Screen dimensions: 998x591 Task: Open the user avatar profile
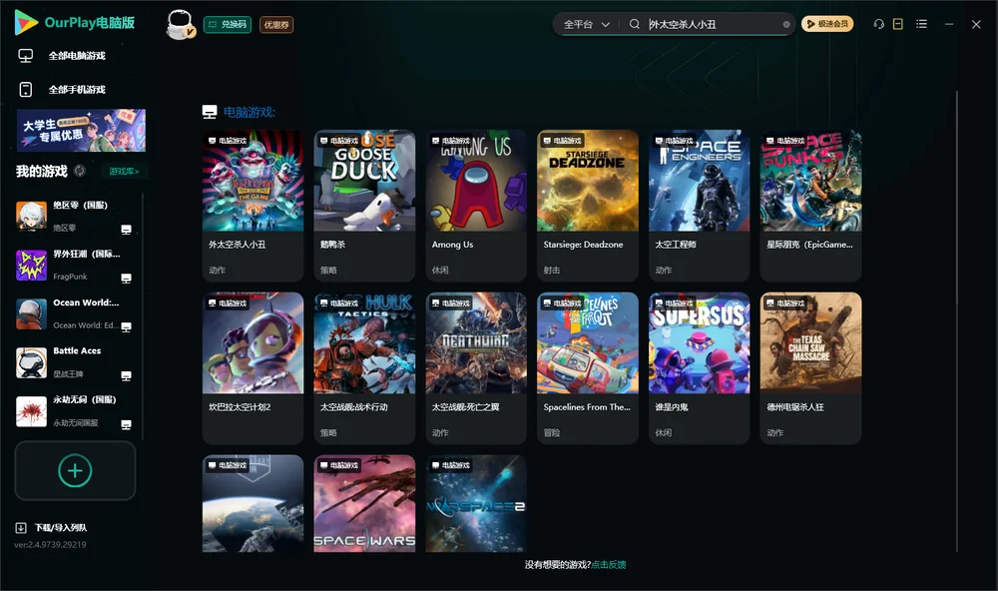click(x=180, y=24)
